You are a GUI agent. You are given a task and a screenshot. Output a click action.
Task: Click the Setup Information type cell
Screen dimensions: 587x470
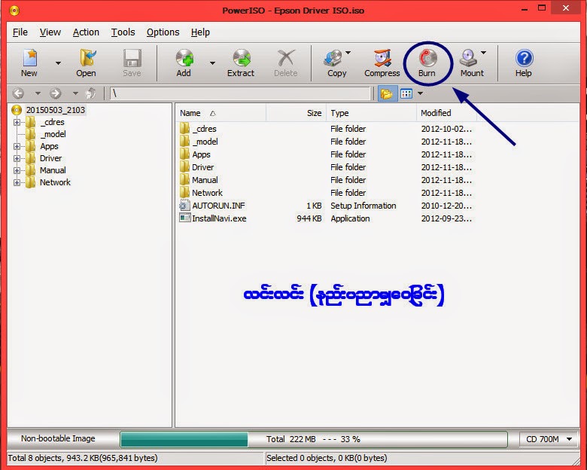coord(363,206)
